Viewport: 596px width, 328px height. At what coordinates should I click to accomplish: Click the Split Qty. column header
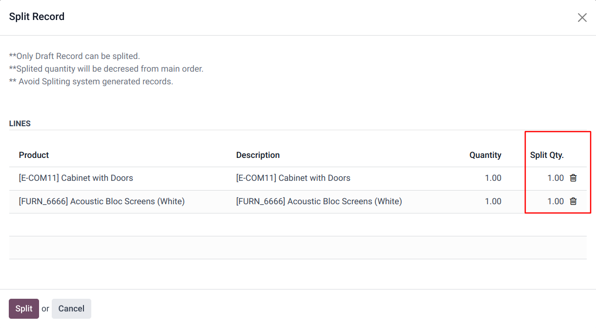click(547, 155)
